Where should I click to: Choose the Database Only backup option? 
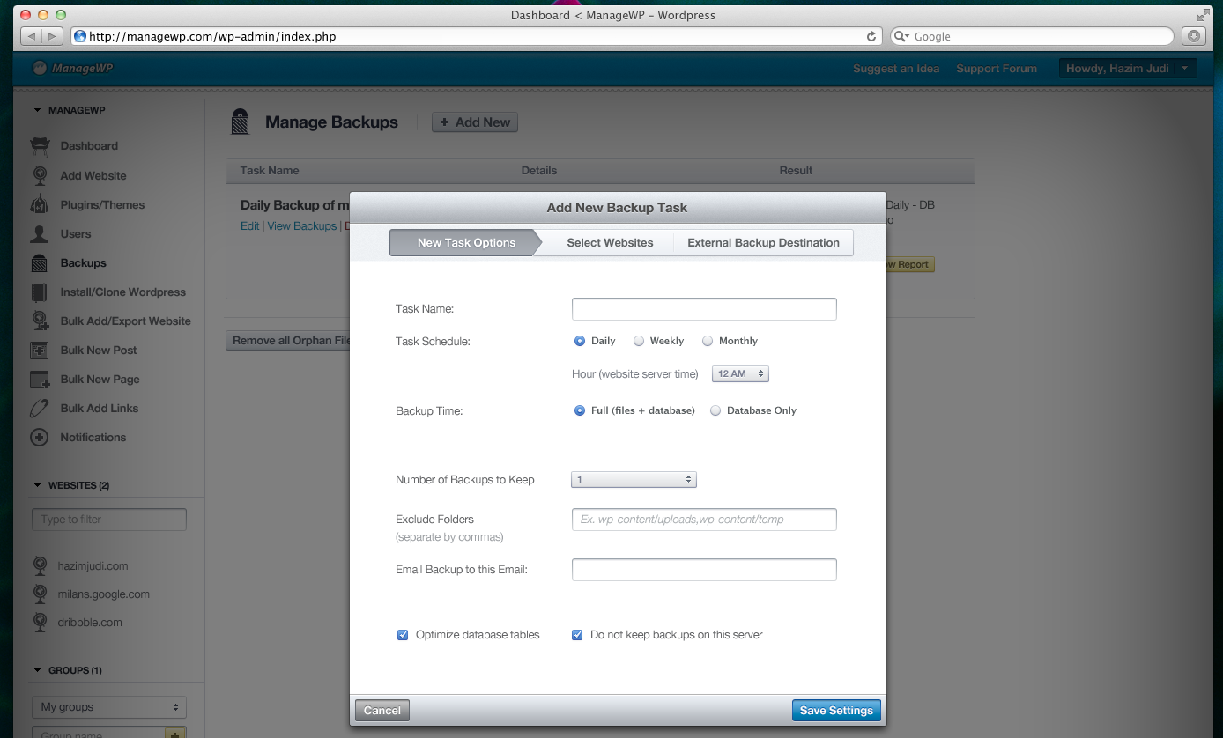tap(715, 410)
